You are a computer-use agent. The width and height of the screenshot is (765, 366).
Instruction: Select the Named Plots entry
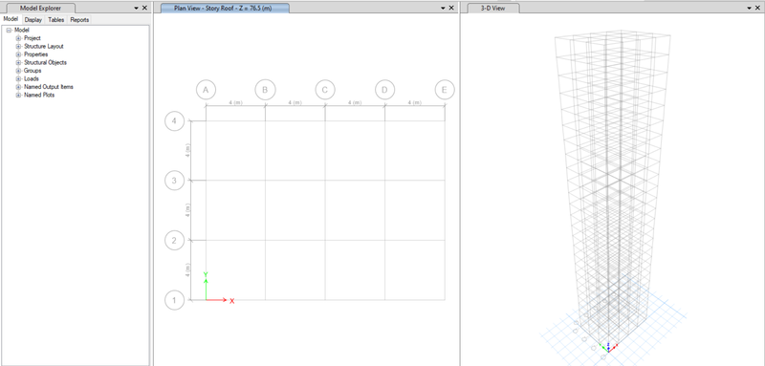pos(39,95)
